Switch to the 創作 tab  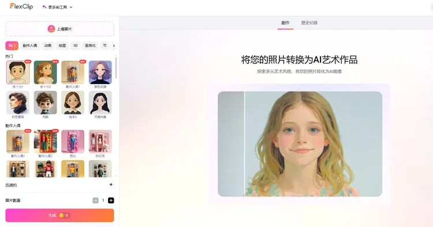(285, 23)
